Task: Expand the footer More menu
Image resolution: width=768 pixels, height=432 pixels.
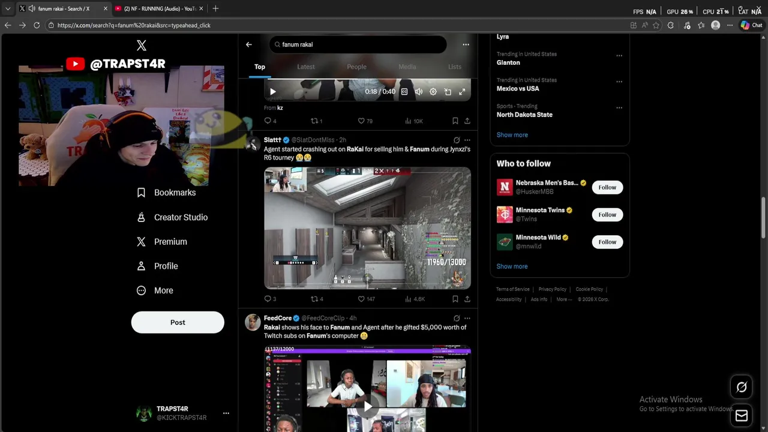Action: [x=564, y=299]
